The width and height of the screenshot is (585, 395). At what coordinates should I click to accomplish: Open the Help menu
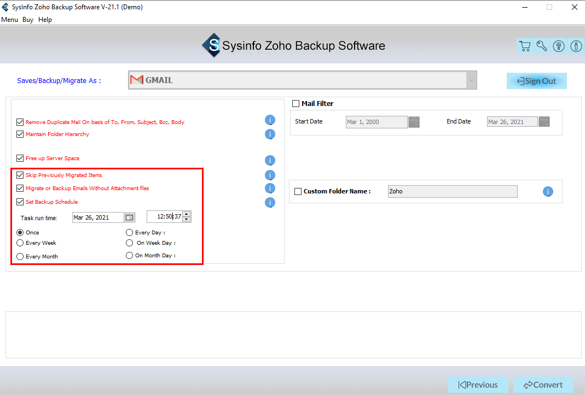click(x=45, y=20)
